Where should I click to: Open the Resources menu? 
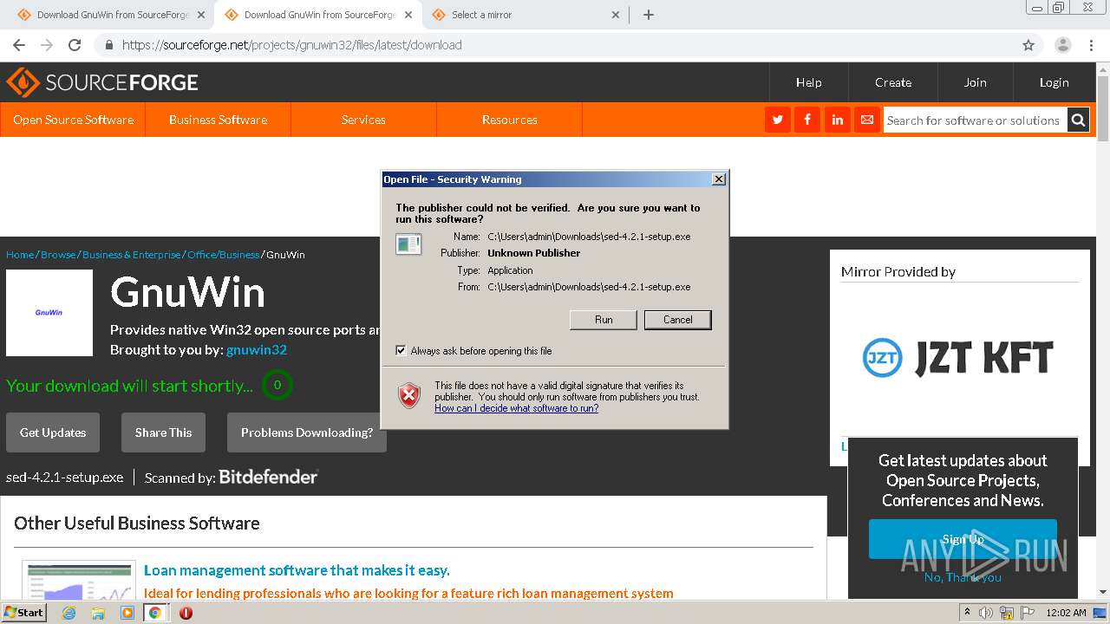point(509,120)
